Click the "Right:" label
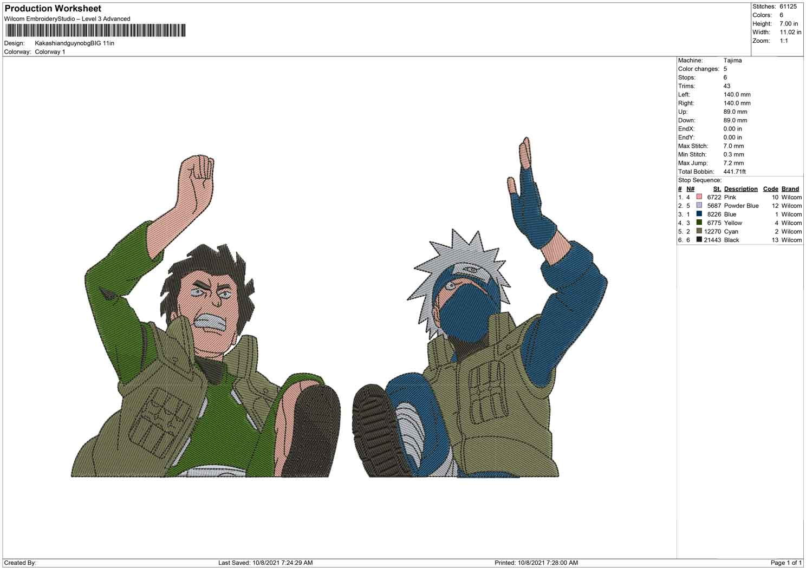 (x=686, y=103)
